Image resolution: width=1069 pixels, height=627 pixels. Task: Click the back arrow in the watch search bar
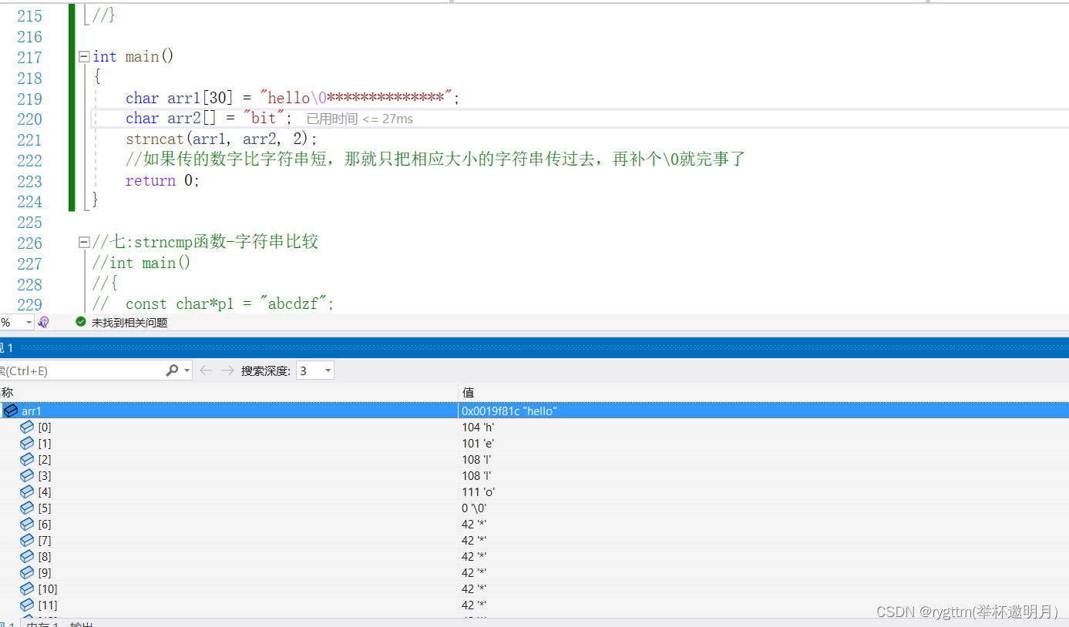tap(206, 370)
